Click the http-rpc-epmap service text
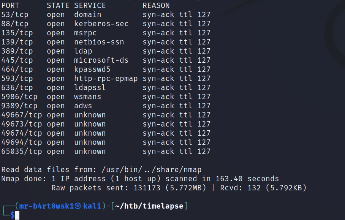 coord(106,79)
